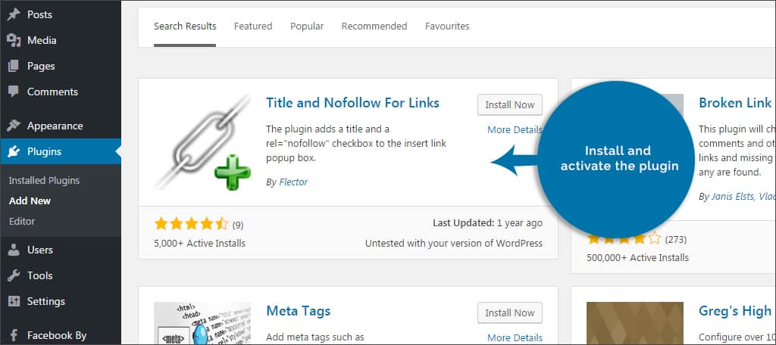Click Install Now for Meta Tags
This screenshot has height=345, width=776.
(509, 312)
